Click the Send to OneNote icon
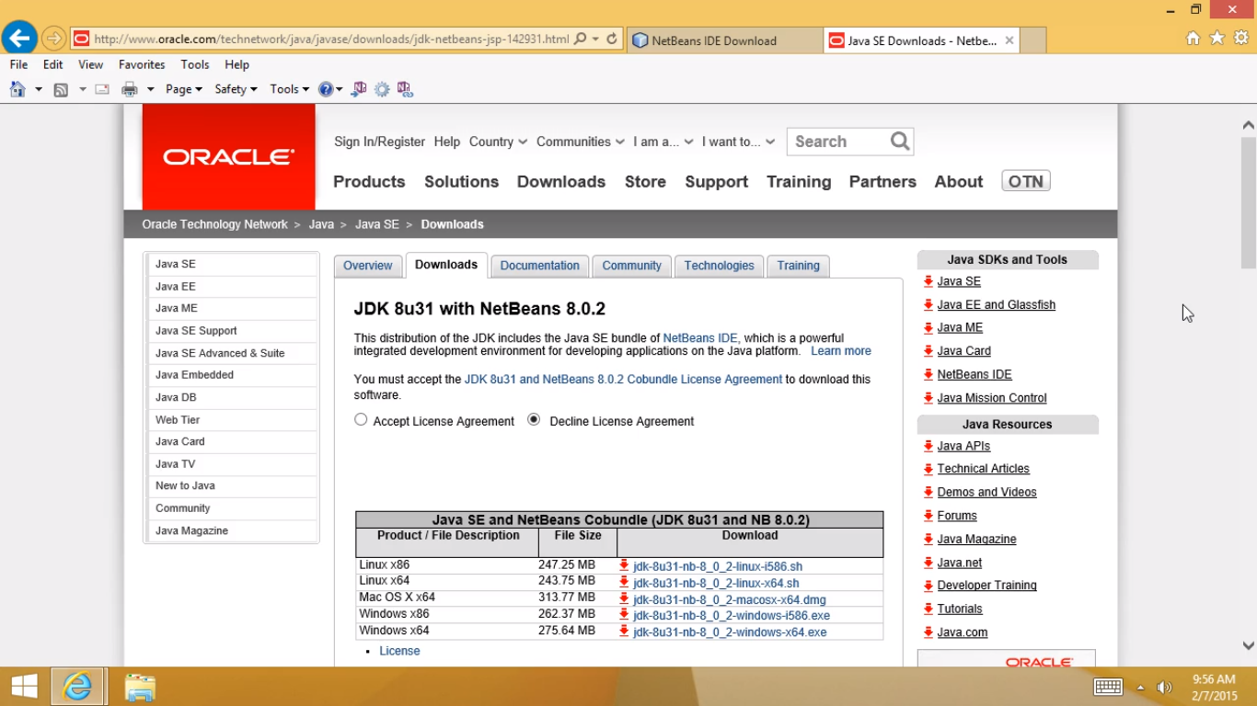Viewport: 1257px width, 706px height. pyautogui.click(x=359, y=89)
